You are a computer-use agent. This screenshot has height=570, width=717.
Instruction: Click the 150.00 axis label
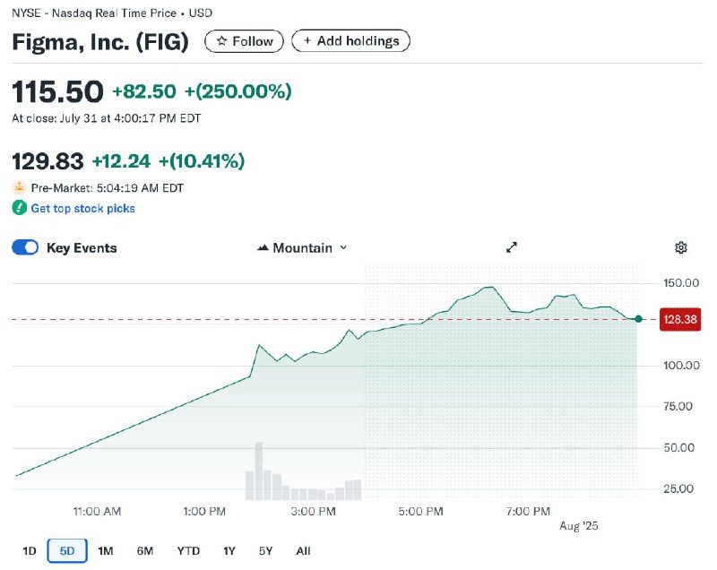681,283
